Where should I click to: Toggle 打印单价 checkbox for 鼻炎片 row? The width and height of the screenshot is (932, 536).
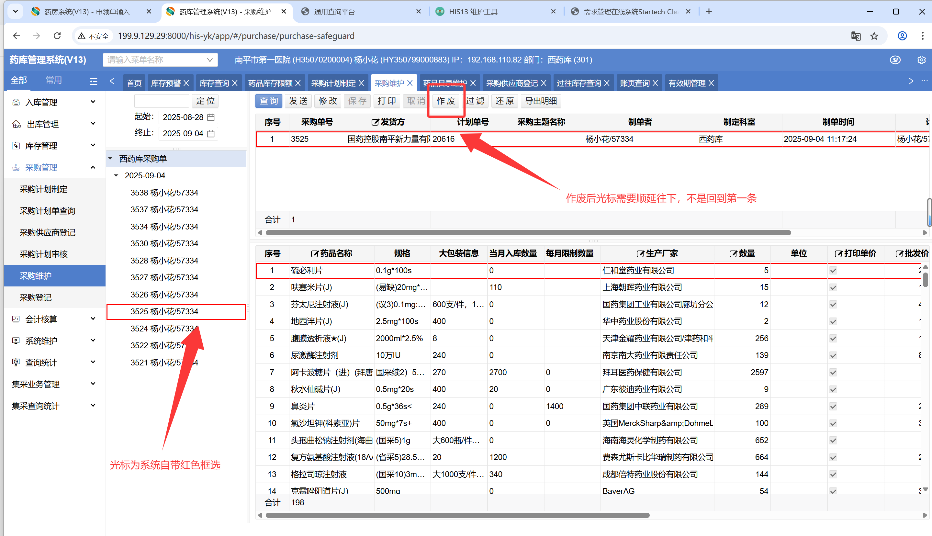833,407
